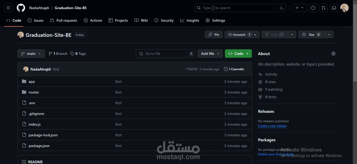Click the Fork button

pyautogui.click(x=275, y=34)
